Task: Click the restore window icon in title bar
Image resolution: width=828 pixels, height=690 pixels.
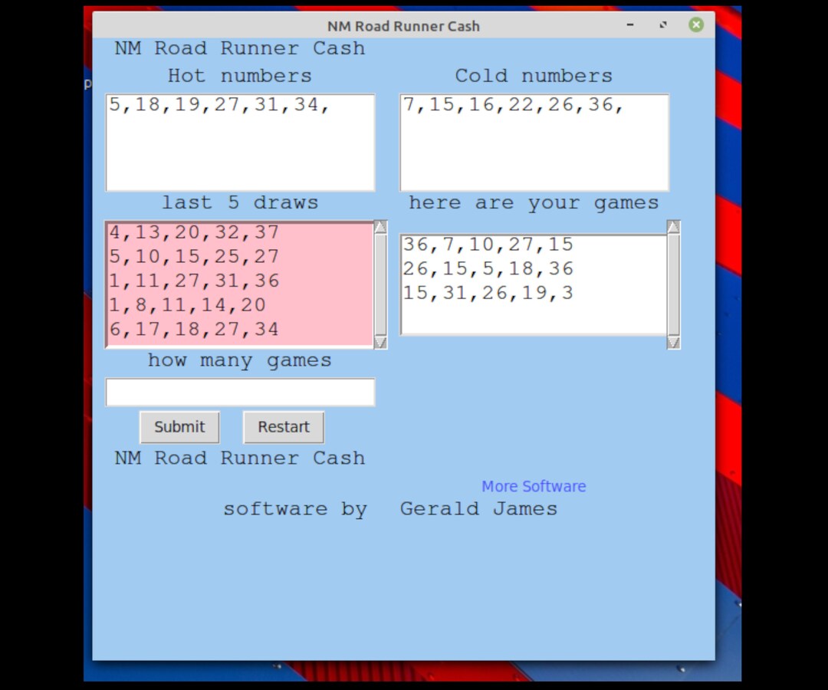Action: [x=662, y=25]
